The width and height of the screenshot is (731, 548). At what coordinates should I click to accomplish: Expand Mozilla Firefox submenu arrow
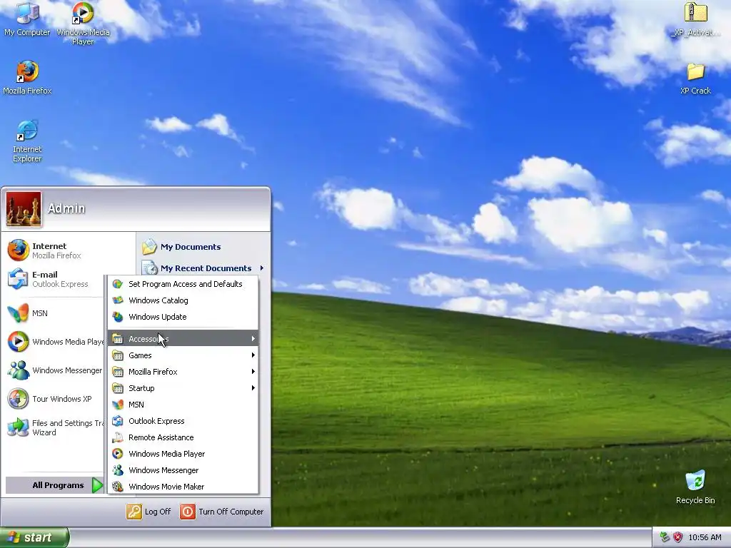click(x=253, y=371)
